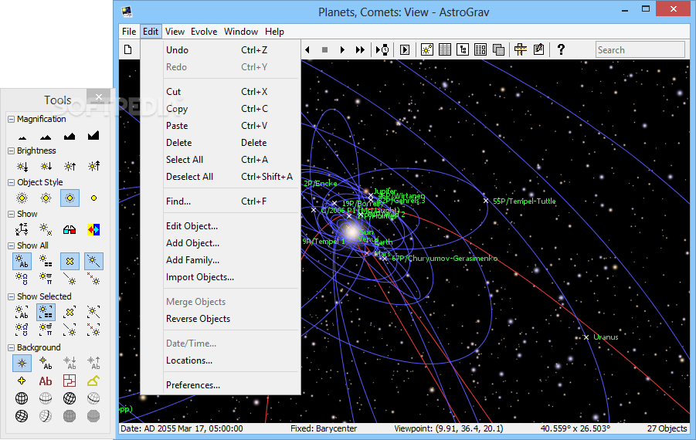Click the 55P/Tempel-Tuttle comet label
Image resolution: width=696 pixels, height=440 pixels.
click(x=524, y=201)
